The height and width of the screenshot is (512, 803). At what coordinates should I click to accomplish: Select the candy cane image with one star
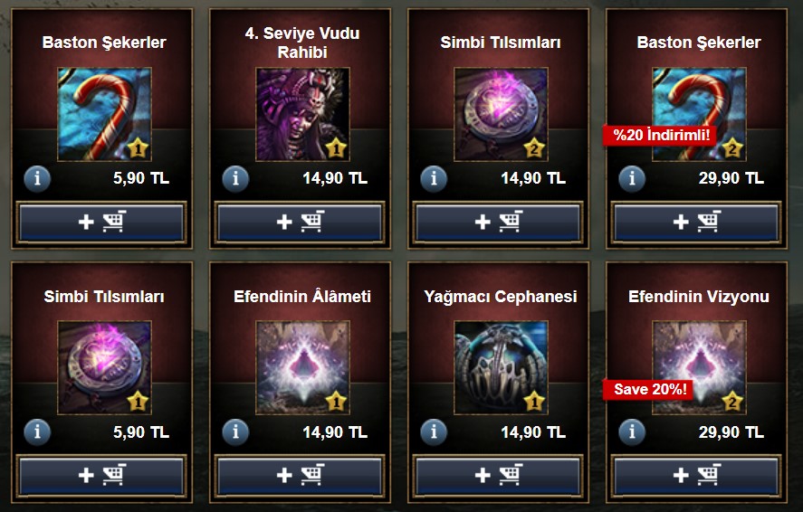(104, 115)
